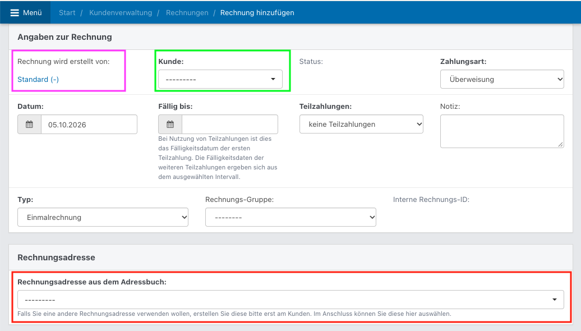Click the Rechnung wird erstellt von: label
Screen dimensions: 581x331
click(63, 62)
